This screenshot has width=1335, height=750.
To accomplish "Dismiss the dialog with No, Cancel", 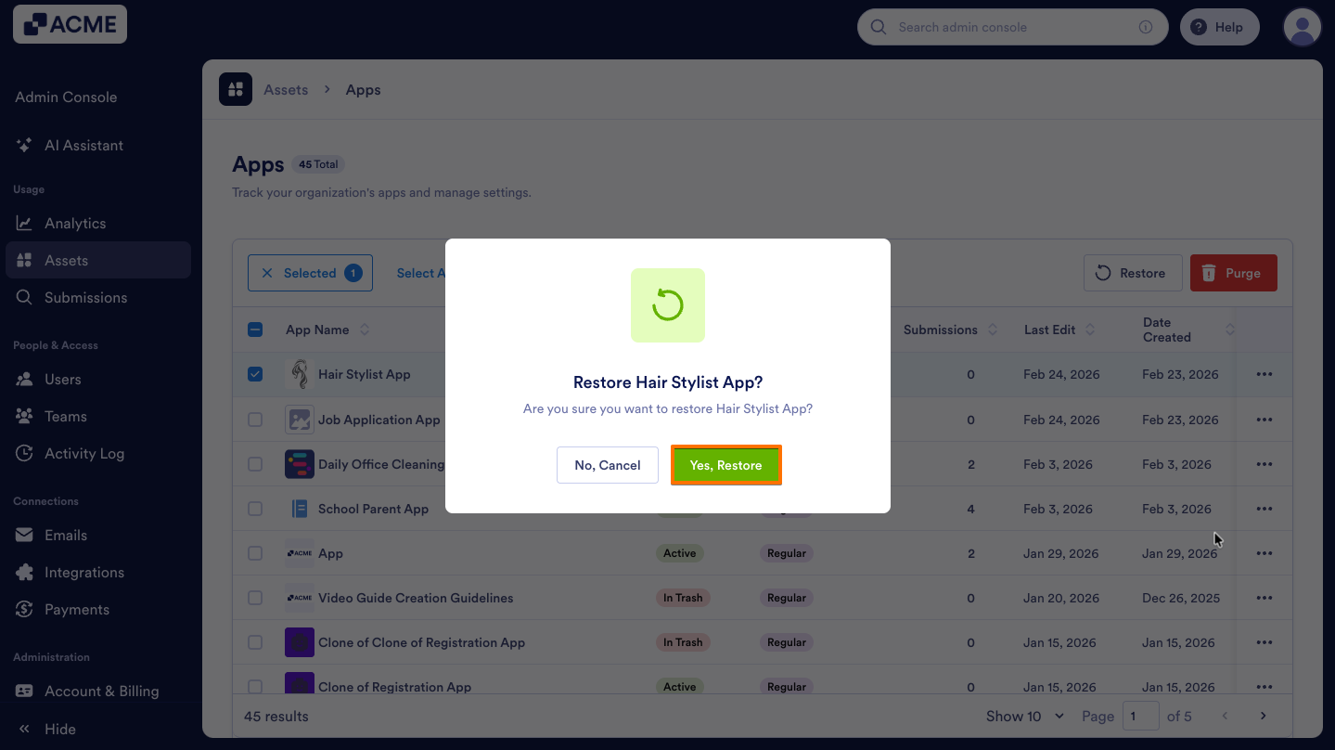I will [608, 465].
